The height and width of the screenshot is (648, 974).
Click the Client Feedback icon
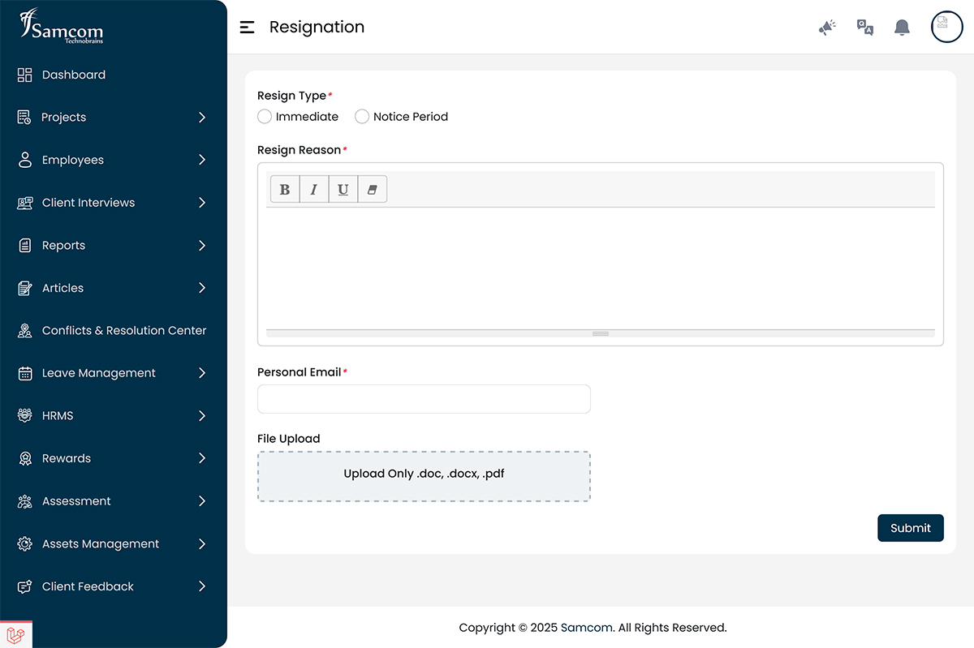[25, 586]
